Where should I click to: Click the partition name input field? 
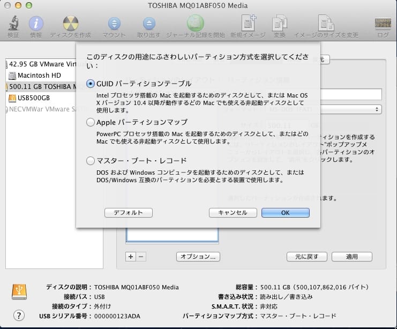tap(351, 94)
